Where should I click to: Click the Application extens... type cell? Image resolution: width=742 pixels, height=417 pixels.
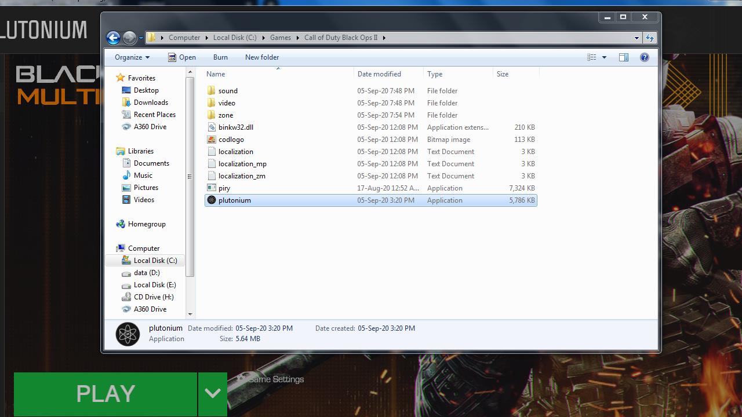(458, 127)
